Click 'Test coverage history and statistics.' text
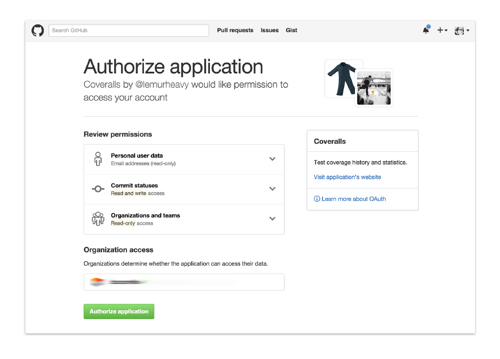Screen dimensions: 500x359 pos(360,163)
